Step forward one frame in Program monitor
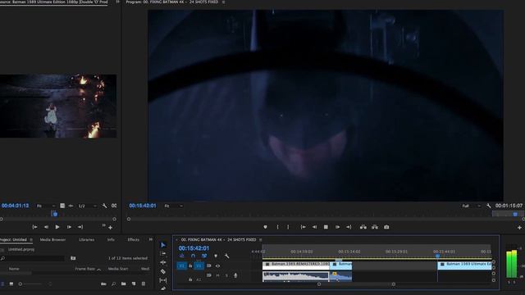This screenshot has width=525, height=295. tap(337, 227)
